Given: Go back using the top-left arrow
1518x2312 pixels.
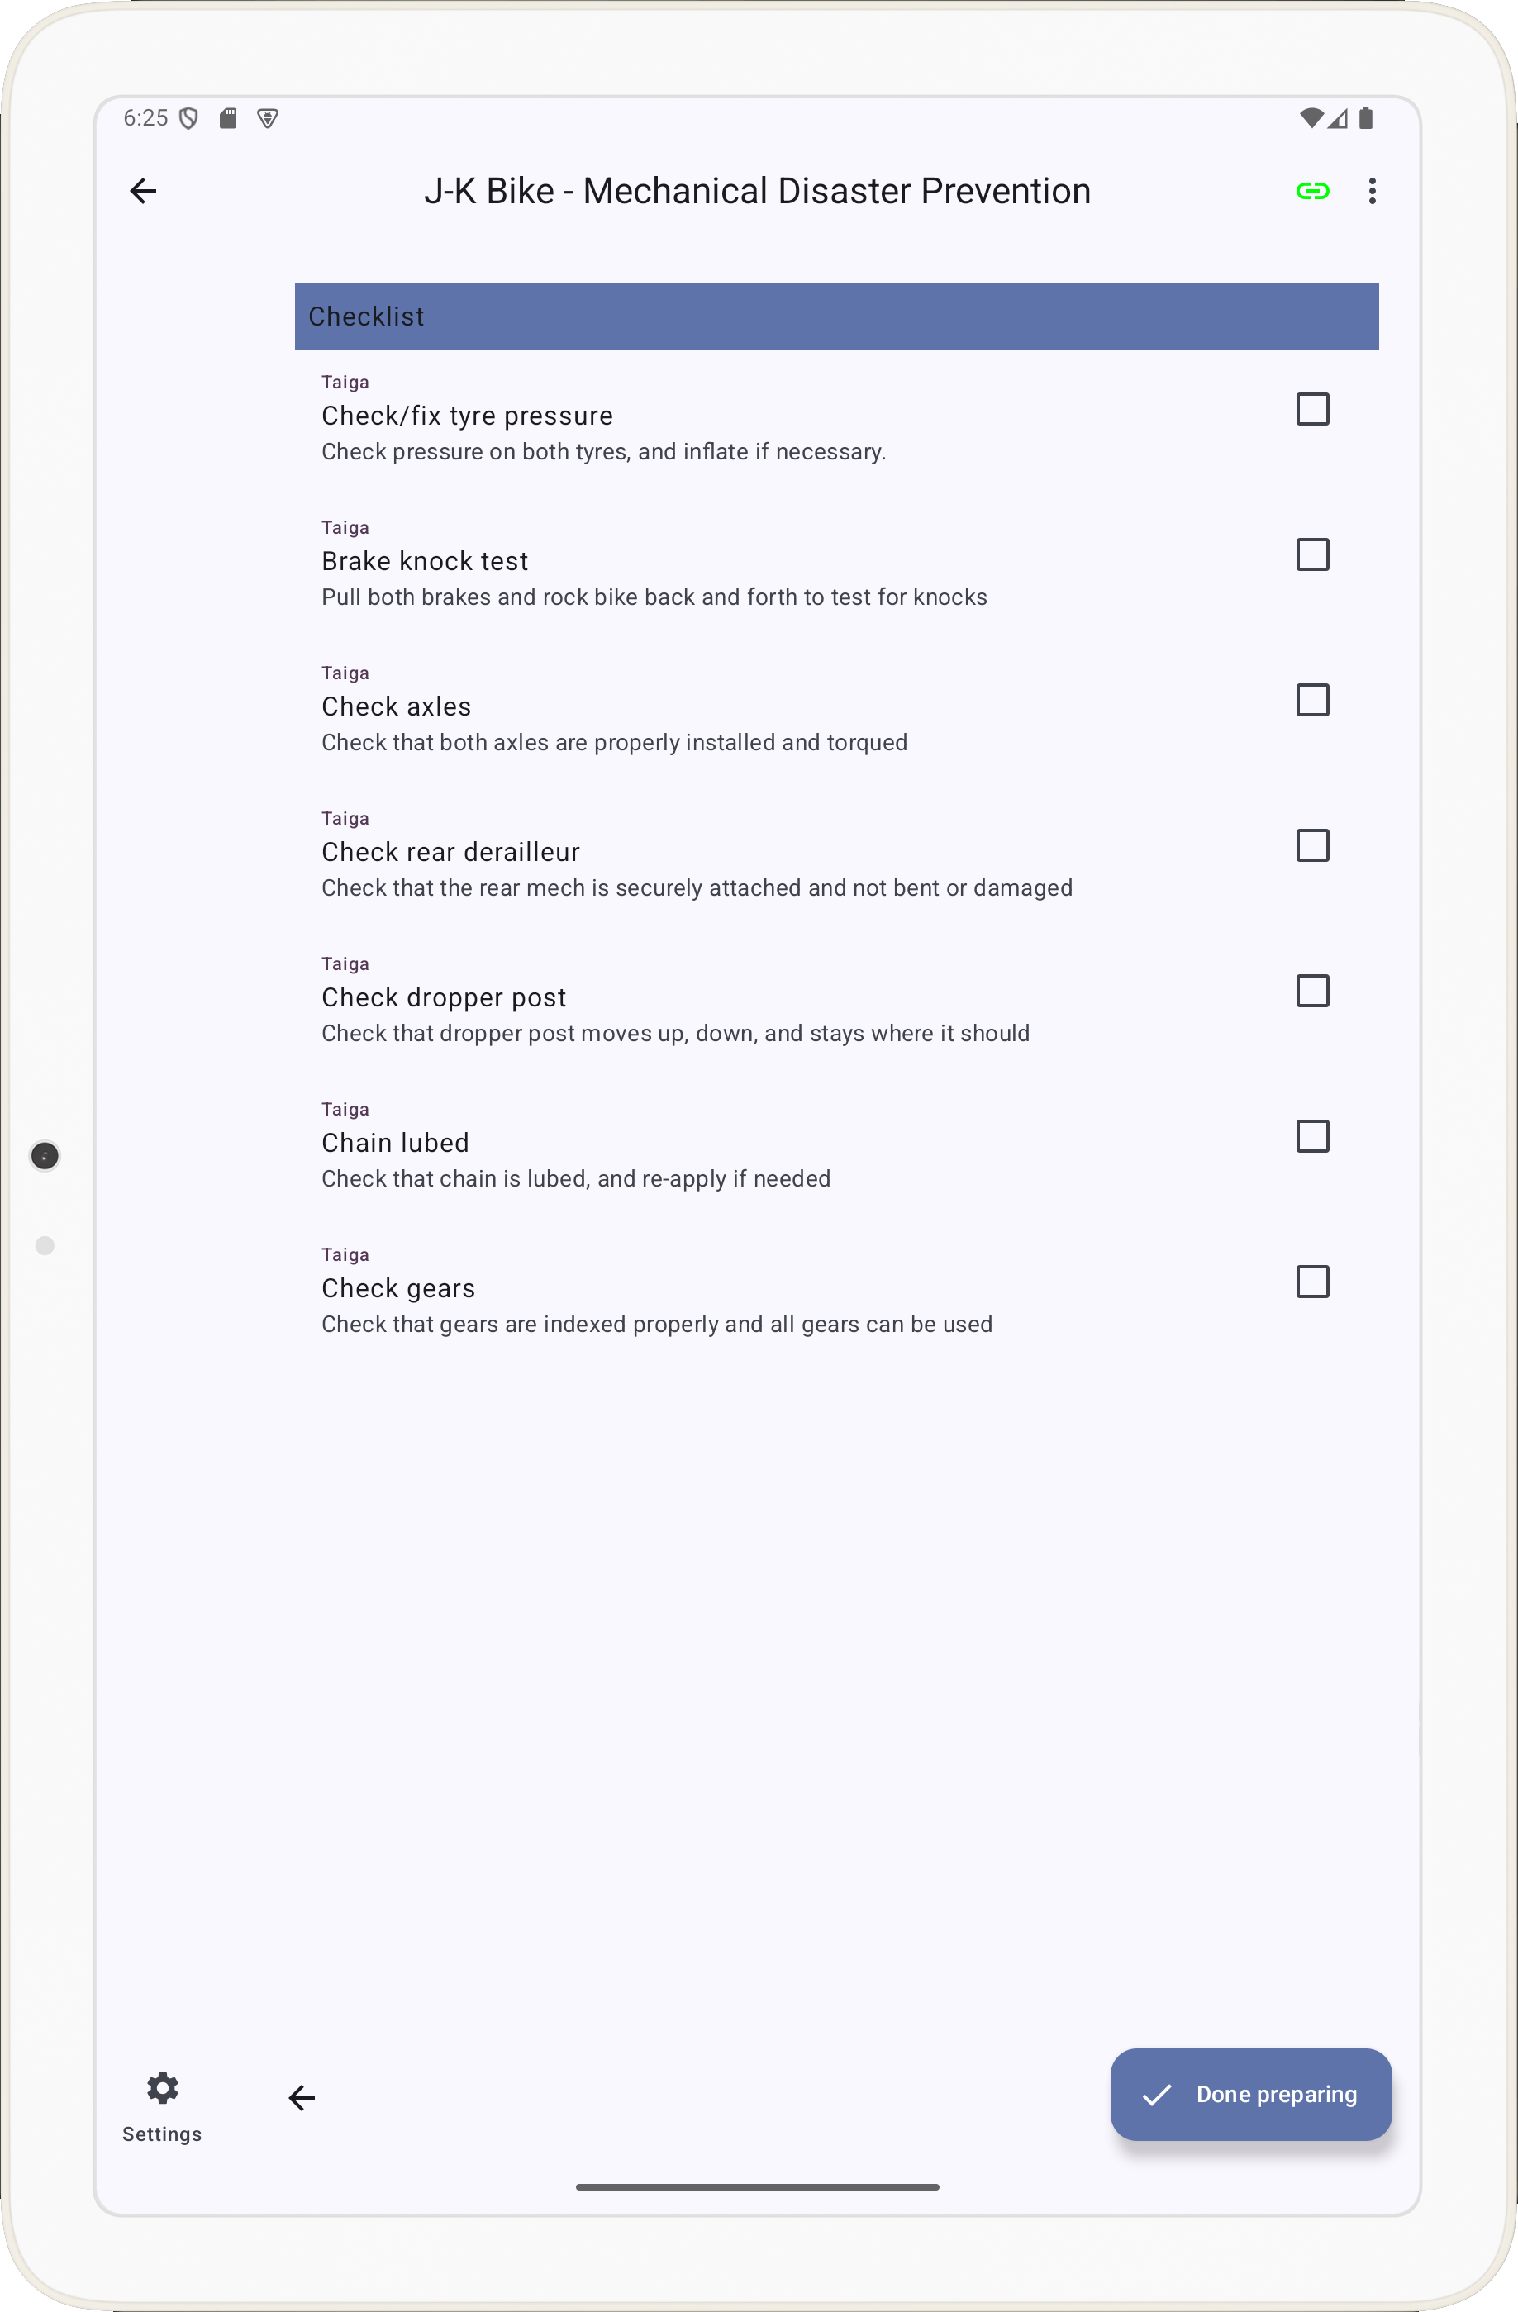Looking at the screenshot, I should [144, 192].
